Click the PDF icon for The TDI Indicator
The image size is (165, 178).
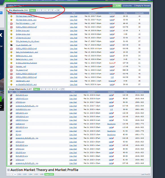[x=11, y=24]
